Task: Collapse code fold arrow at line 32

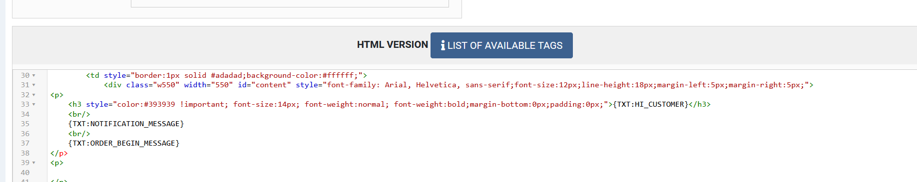Action: pos(34,95)
